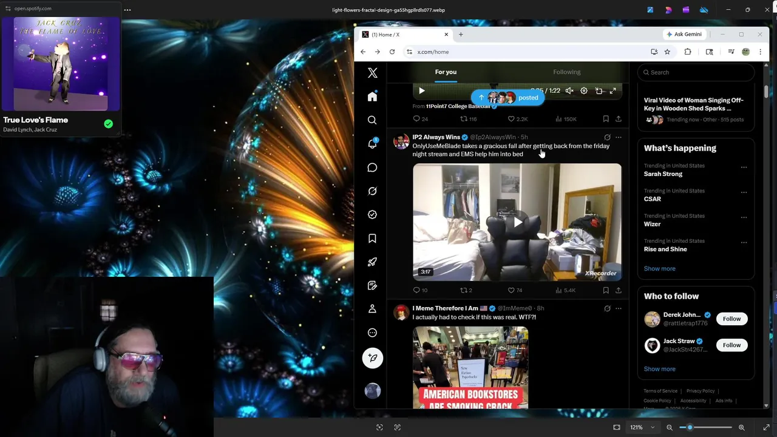Open more options for the Wizer trend
This screenshot has width=777, height=437.
(x=744, y=217)
